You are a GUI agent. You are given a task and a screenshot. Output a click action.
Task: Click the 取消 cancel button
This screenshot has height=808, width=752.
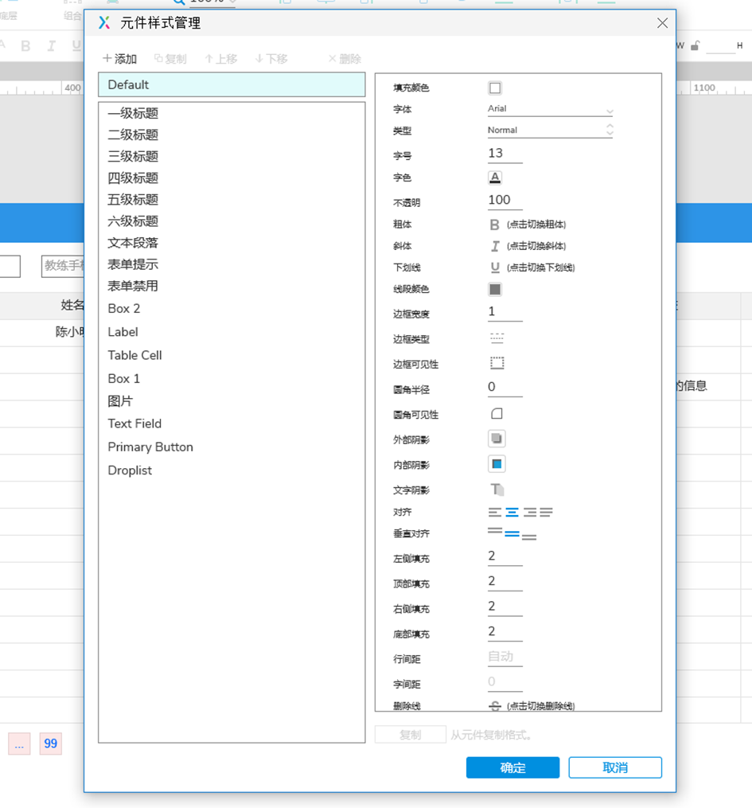[x=615, y=768]
